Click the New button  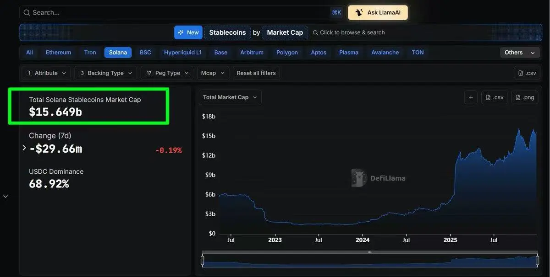click(188, 32)
